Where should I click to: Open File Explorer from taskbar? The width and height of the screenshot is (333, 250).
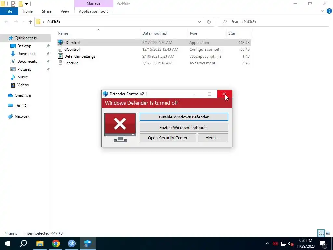pos(40,243)
